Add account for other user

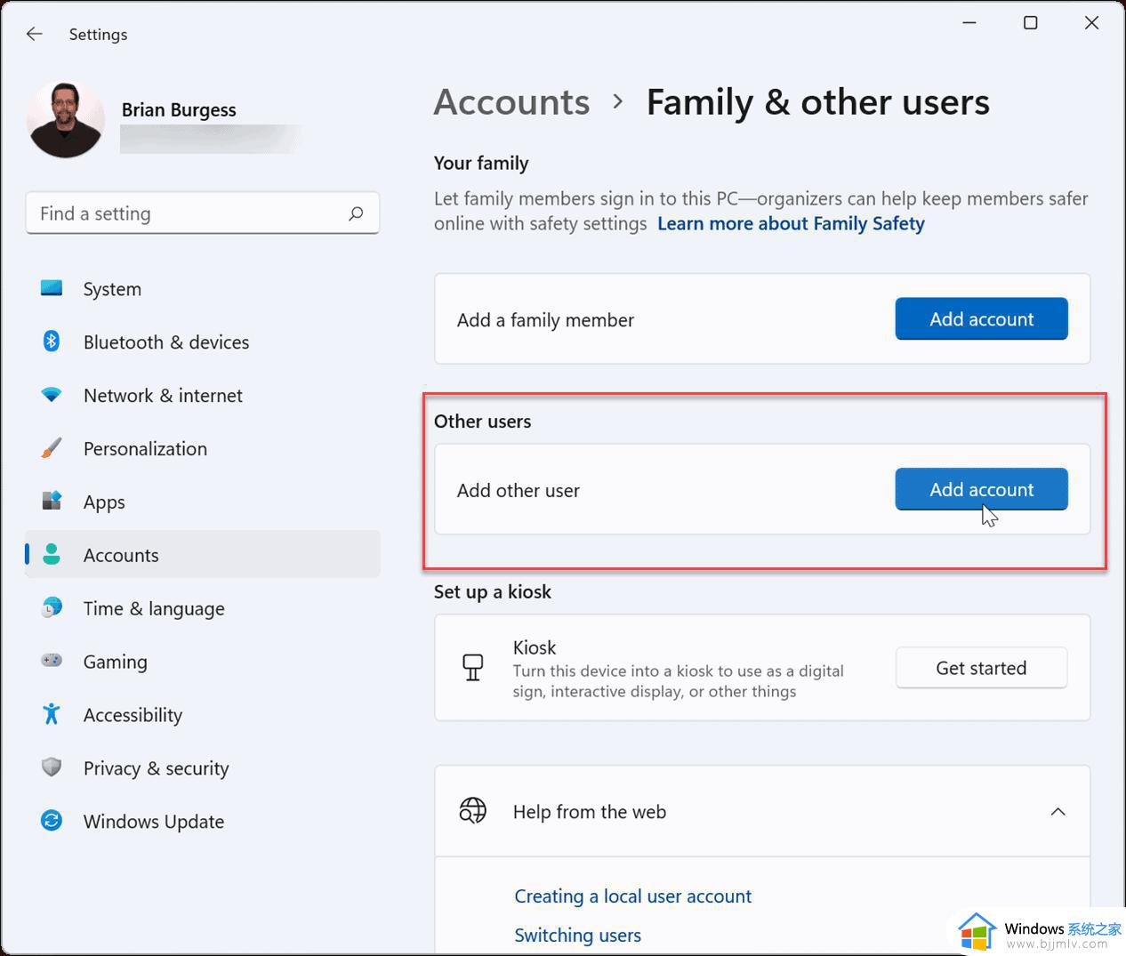[x=981, y=489]
